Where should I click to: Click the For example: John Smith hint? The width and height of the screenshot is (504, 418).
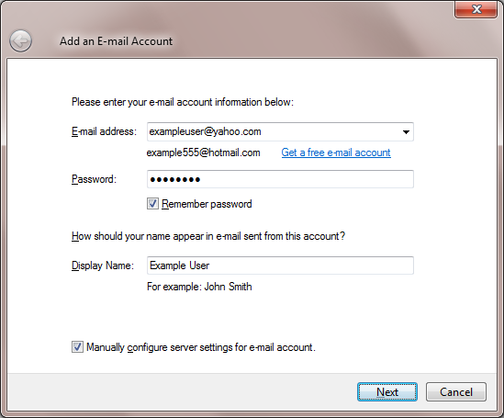199,287
